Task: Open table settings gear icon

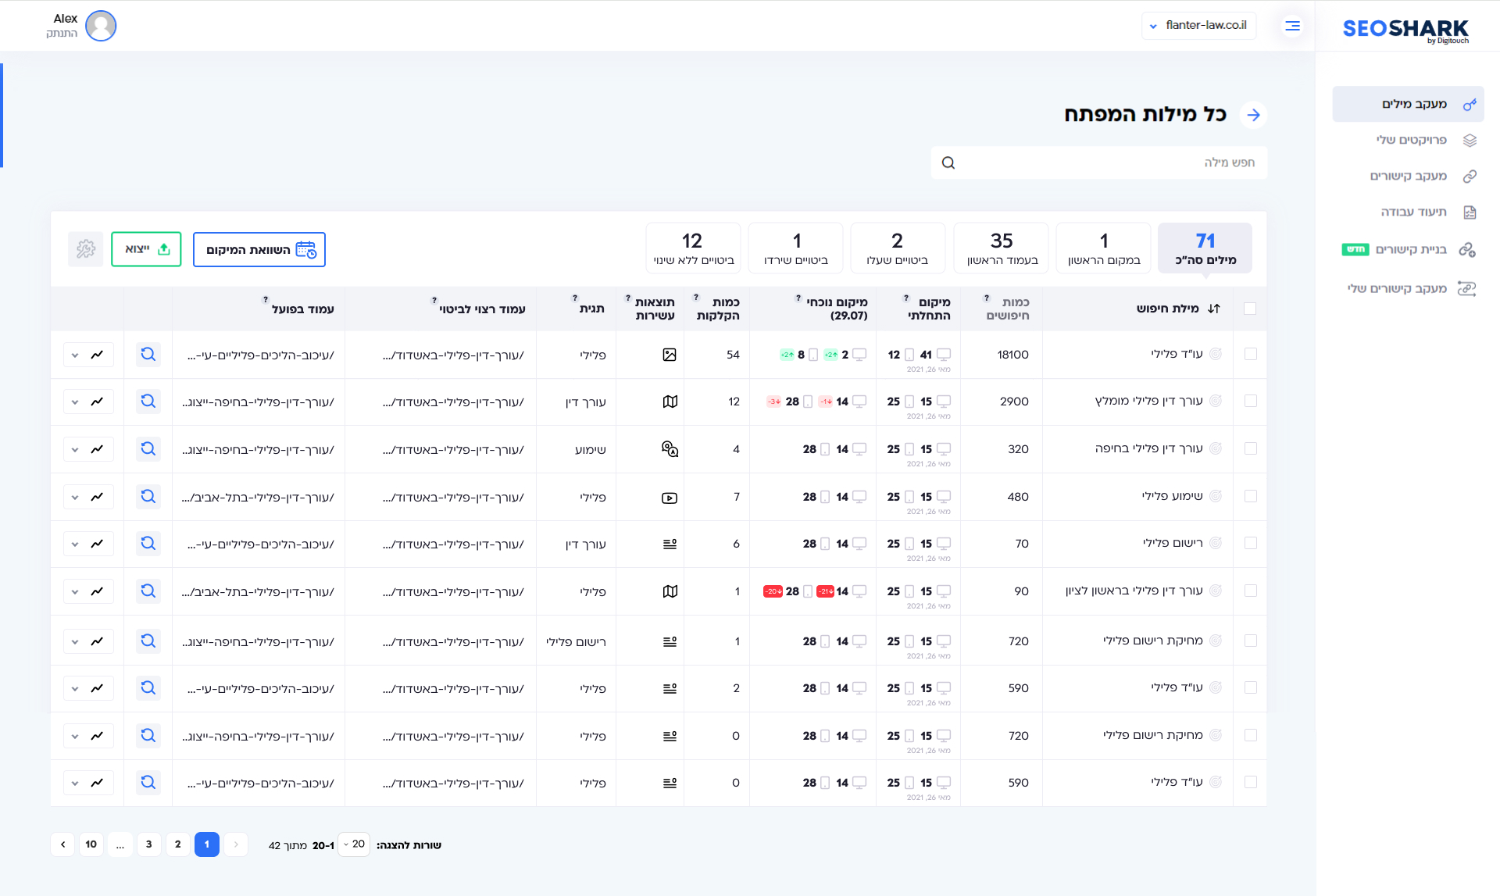Action: [86, 249]
